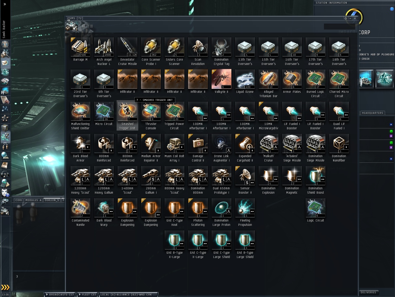
Task: Select the Armor Plates salvage item
Action: click(292, 80)
